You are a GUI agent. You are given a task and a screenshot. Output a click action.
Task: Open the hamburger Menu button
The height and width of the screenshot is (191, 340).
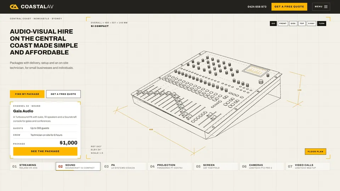[x=321, y=7]
